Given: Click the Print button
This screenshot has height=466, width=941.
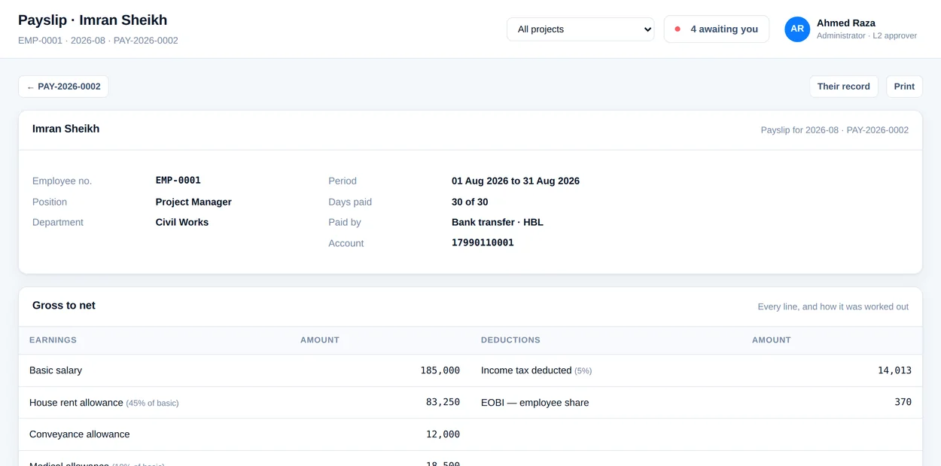Looking at the screenshot, I should click(x=904, y=87).
